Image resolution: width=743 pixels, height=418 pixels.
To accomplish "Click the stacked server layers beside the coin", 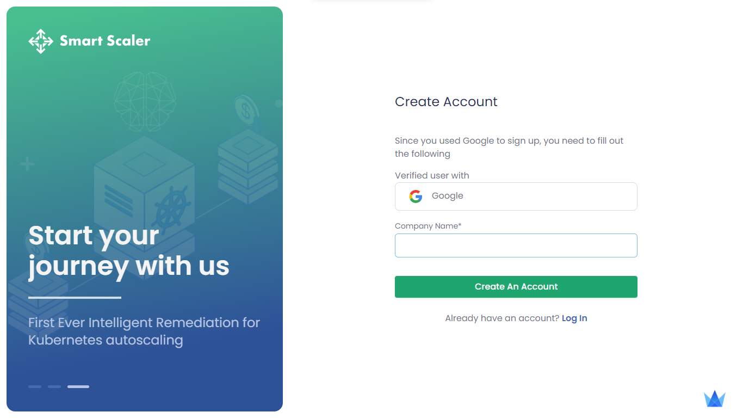I will pyautogui.click(x=247, y=166).
